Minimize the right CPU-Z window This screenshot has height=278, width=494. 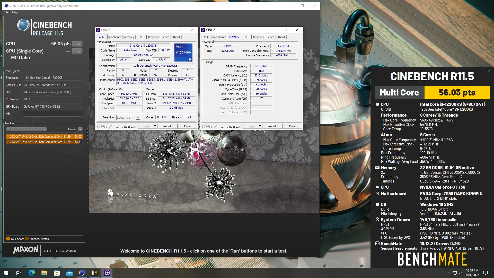tap(274, 30)
